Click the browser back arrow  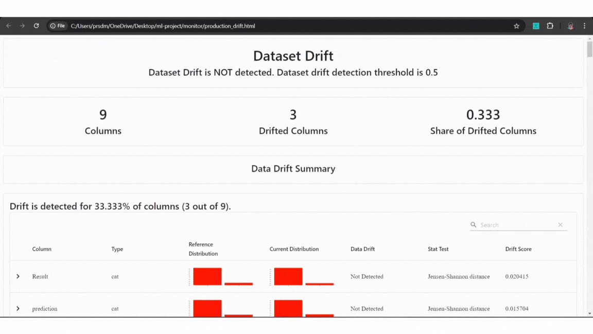point(9,26)
